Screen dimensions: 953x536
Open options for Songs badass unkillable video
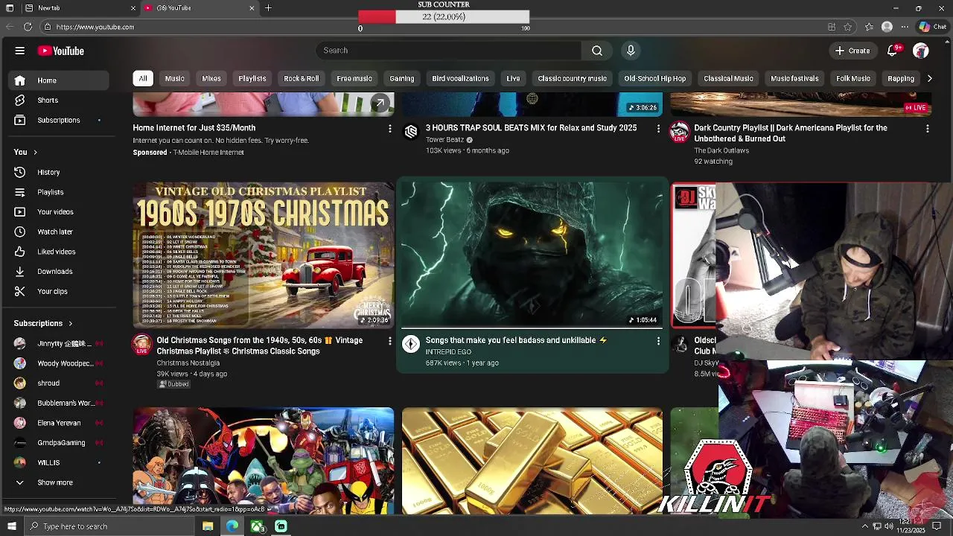pyautogui.click(x=658, y=341)
